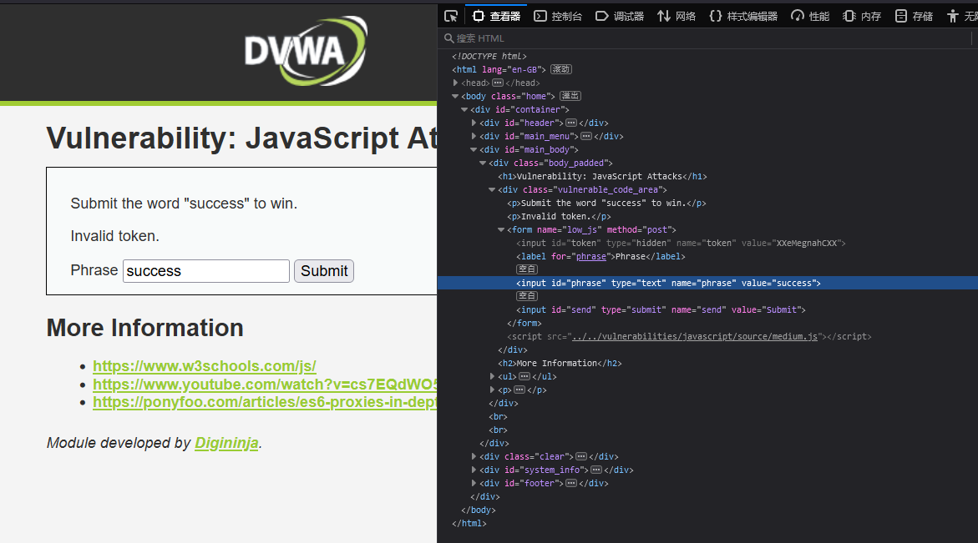This screenshot has height=543, width=978.
Task: Open the w3schools JavaScript link
Action: [x=204, y=367]
